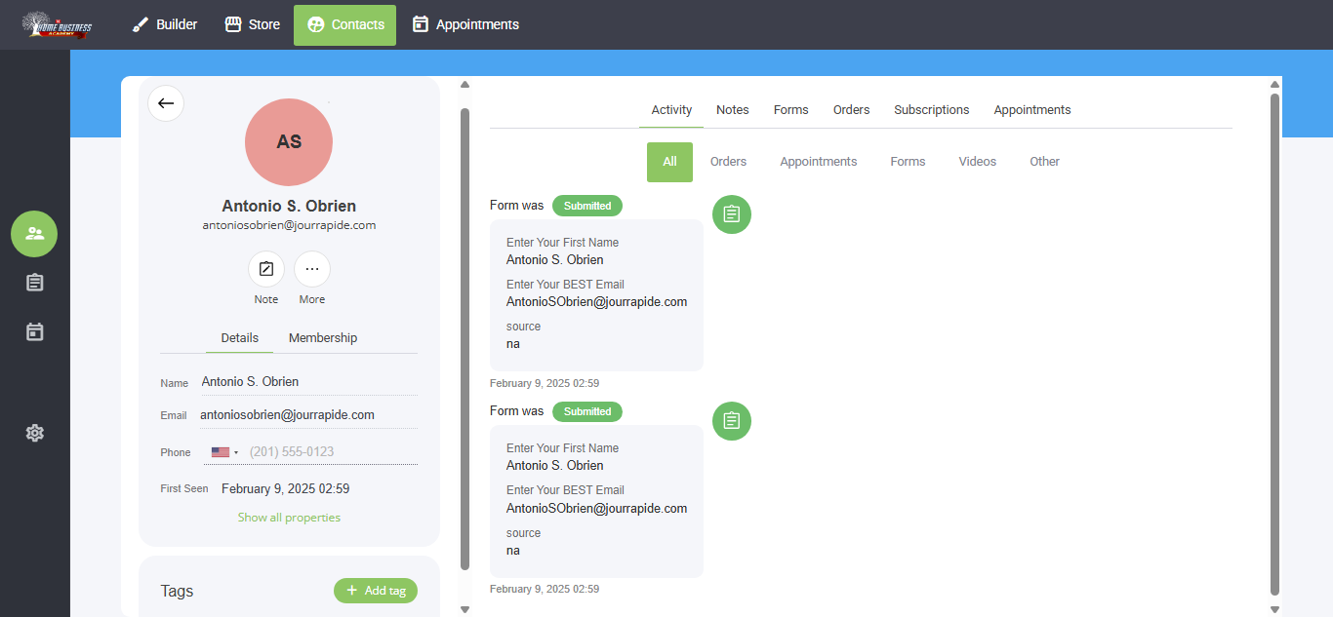Click the Add tag button

coord(376,591)
